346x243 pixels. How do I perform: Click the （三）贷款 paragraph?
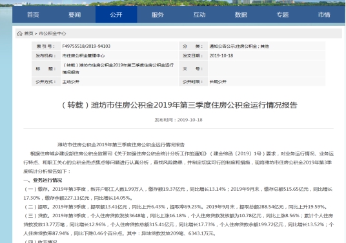pyautogui.click(x=178, y=224)
